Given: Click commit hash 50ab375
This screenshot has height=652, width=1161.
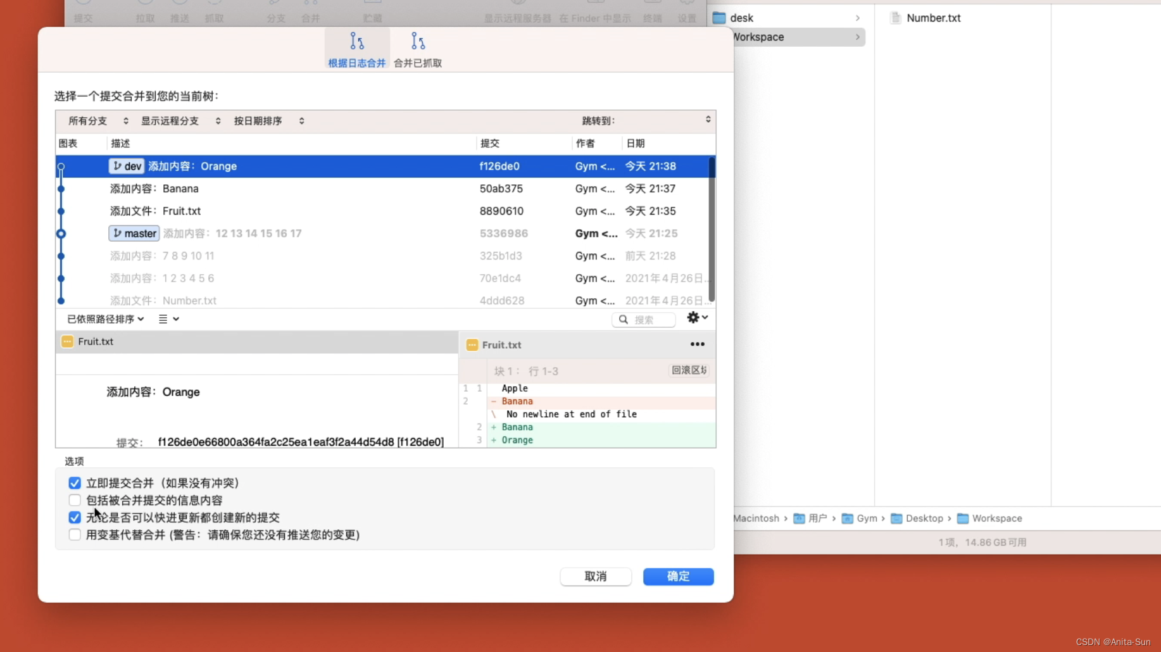Looking at the screenshot, I should (501, 189).
